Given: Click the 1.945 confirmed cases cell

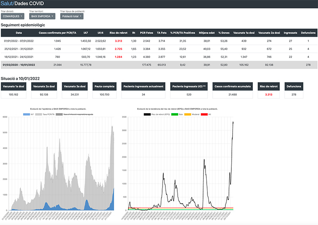Looking at the screenshot, I should pos(57,41).
